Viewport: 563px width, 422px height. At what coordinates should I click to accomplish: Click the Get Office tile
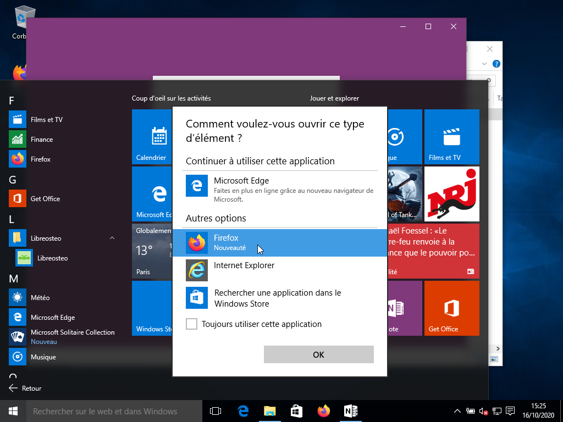(x=452, y=308)
